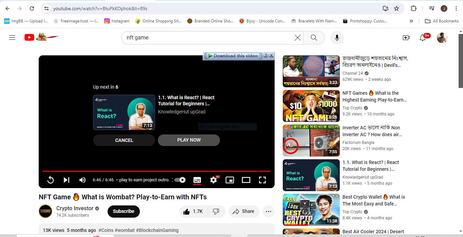The image size is (463, 237).
Task: Close the download this video bar
Action: click(x=271, y=55)
